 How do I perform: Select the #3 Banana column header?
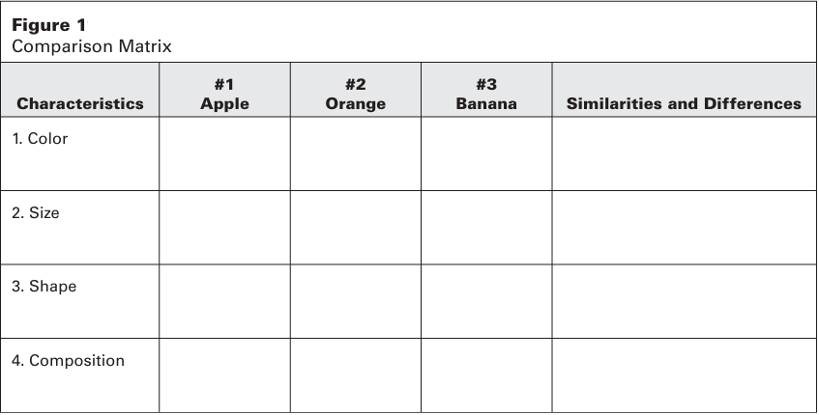485,95
